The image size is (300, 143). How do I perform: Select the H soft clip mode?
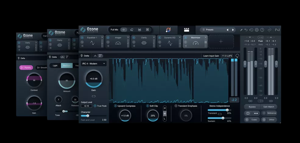point(165,108)
